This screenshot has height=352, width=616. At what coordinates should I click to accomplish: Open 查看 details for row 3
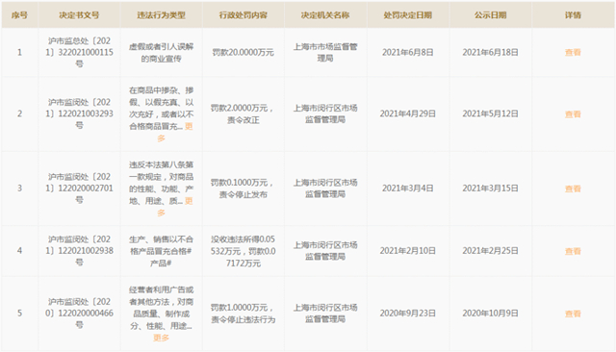(573, 189)
